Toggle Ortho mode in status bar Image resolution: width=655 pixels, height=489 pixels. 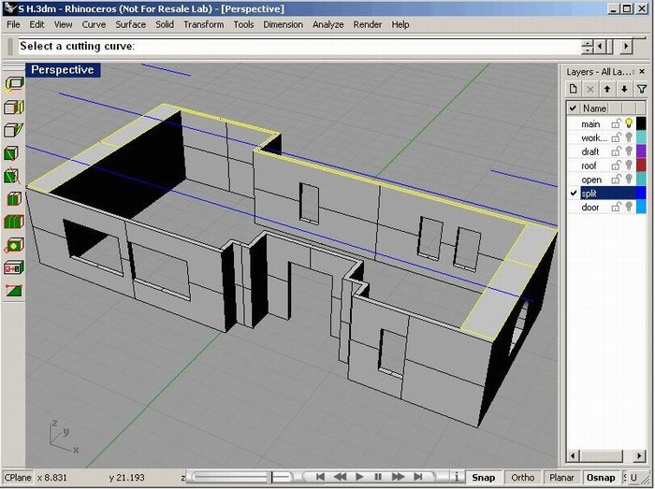523,477
